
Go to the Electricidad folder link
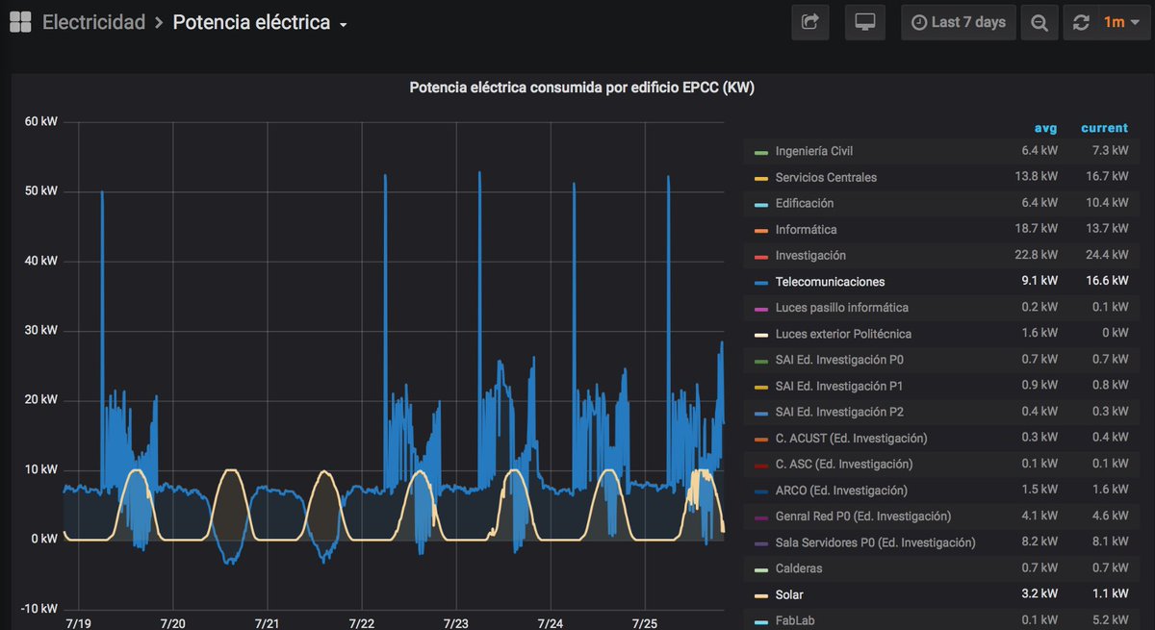[x=93, y=22]
